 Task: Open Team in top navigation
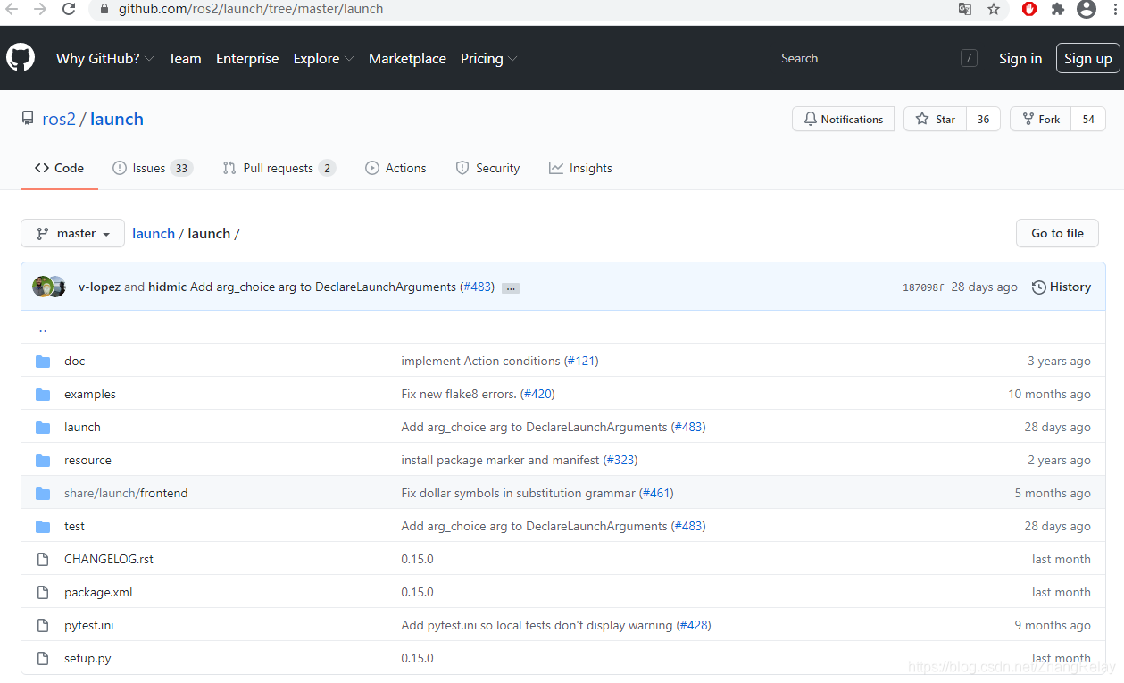(x=185, y=58)
